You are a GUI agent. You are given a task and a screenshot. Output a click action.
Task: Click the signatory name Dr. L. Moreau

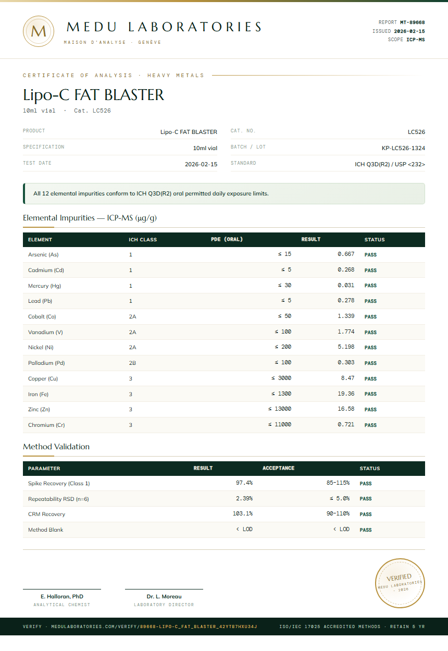164,596
